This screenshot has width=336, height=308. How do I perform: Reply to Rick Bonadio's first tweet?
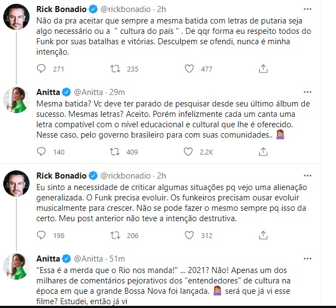pyautogui.click(x=42, y=69)
